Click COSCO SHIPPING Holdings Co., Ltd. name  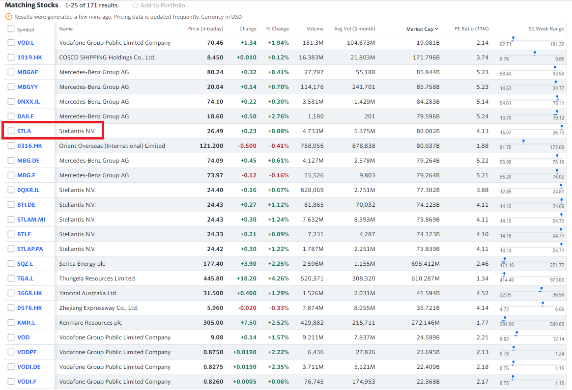[x=107, y=57]
